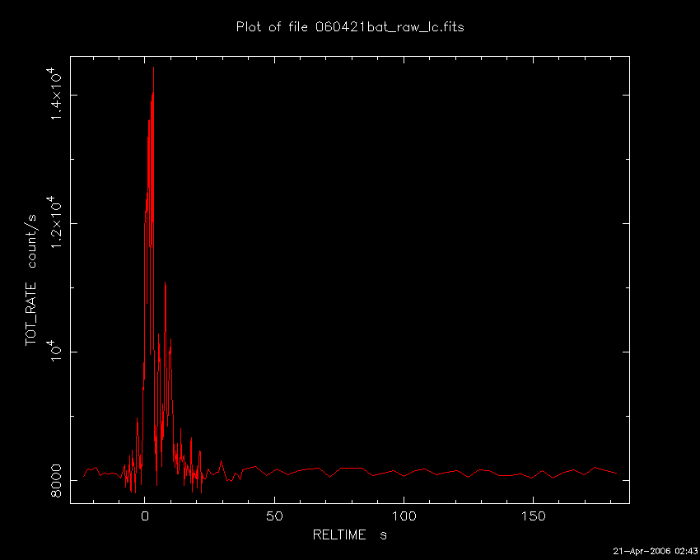Click the x-axis tick label 100
Image resolution: width=700 pixels, height=560 pixels.
[x=404, y=516]
